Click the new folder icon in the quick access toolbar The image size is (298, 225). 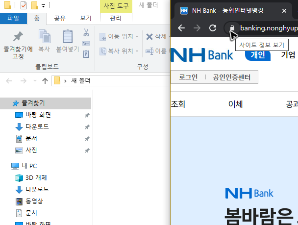[34, 5]
